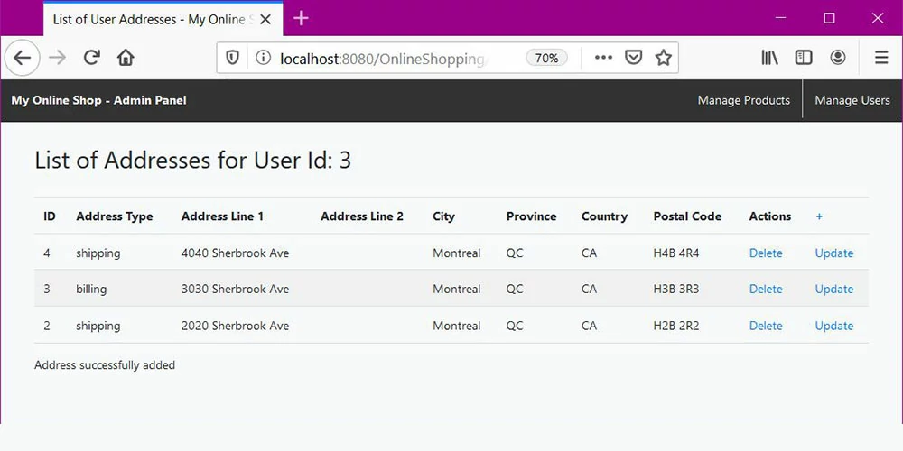The image size is (903, 451).
Task: Click the Province column header
Action: tap(531, 216)
